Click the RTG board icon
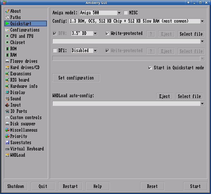This screenshot has height=194, width=211. [x=7, y=80]
